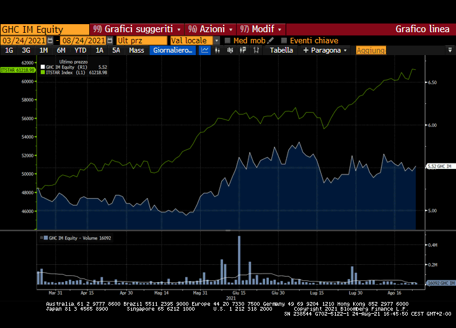The image size is (456, 328).
Task: Toggle the Eventi chiave checkbox
Action: pos(284,40)
